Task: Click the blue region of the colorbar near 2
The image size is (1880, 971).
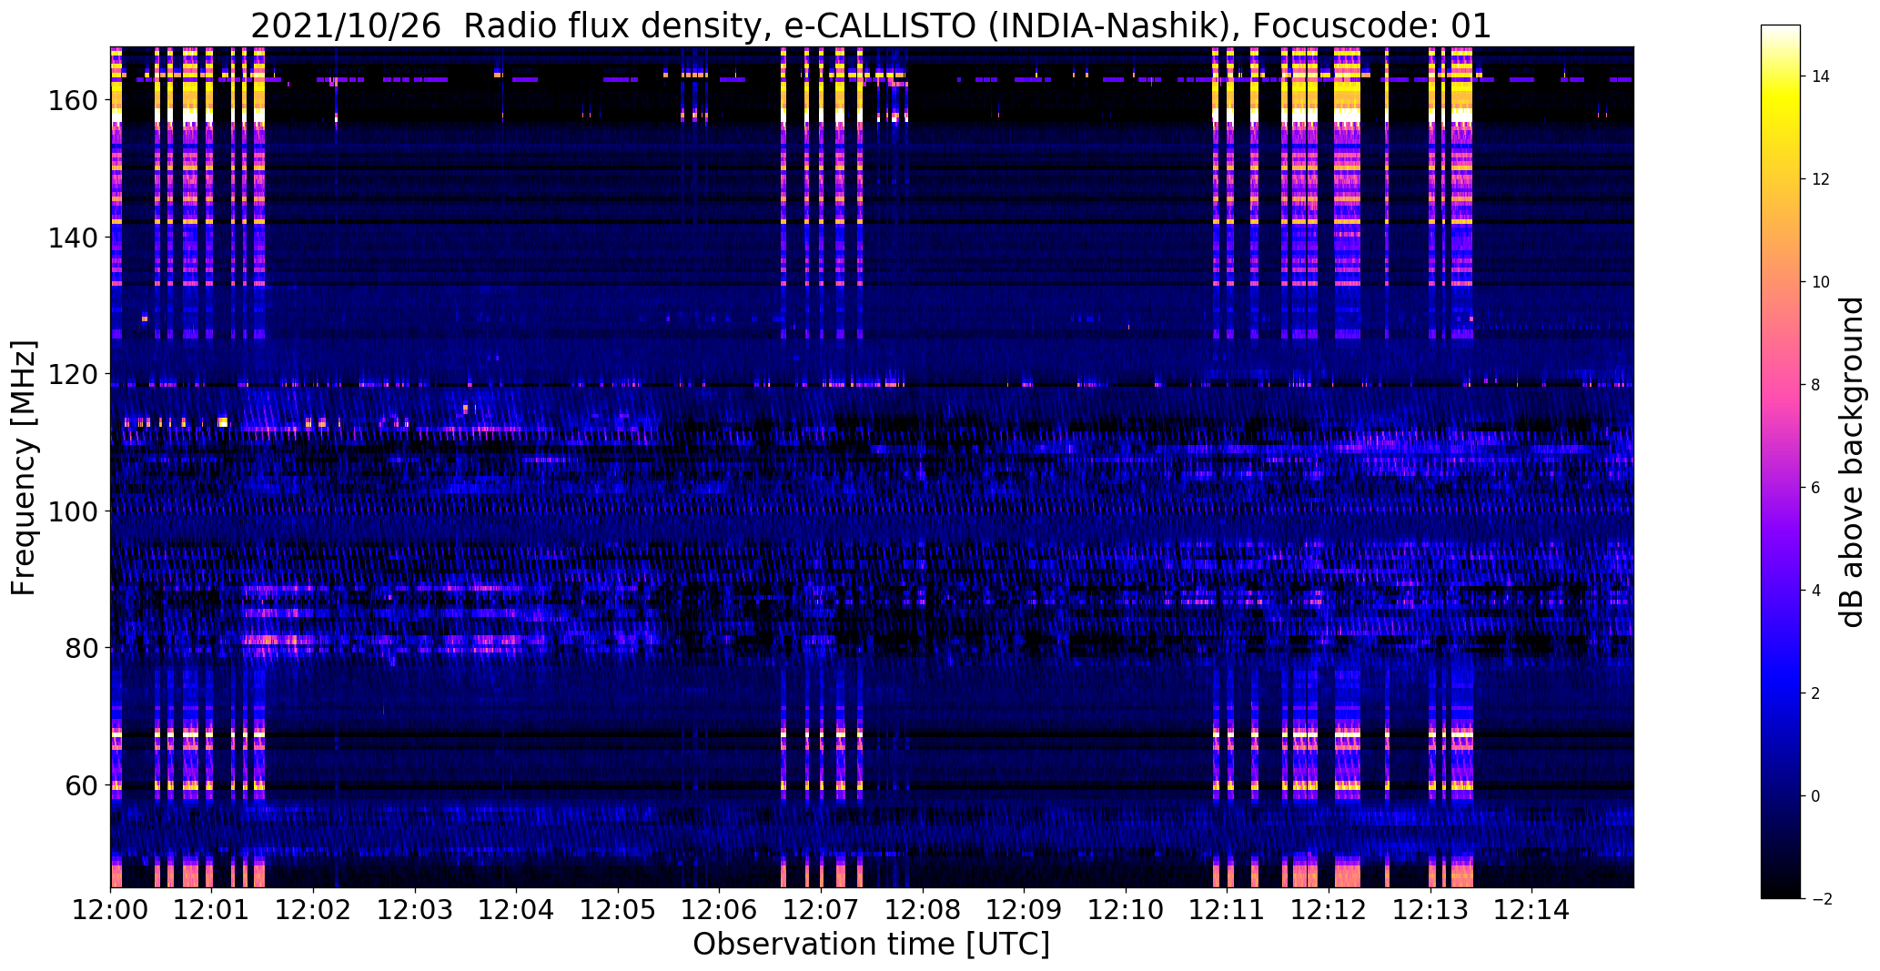Action: click(1781, 693)
